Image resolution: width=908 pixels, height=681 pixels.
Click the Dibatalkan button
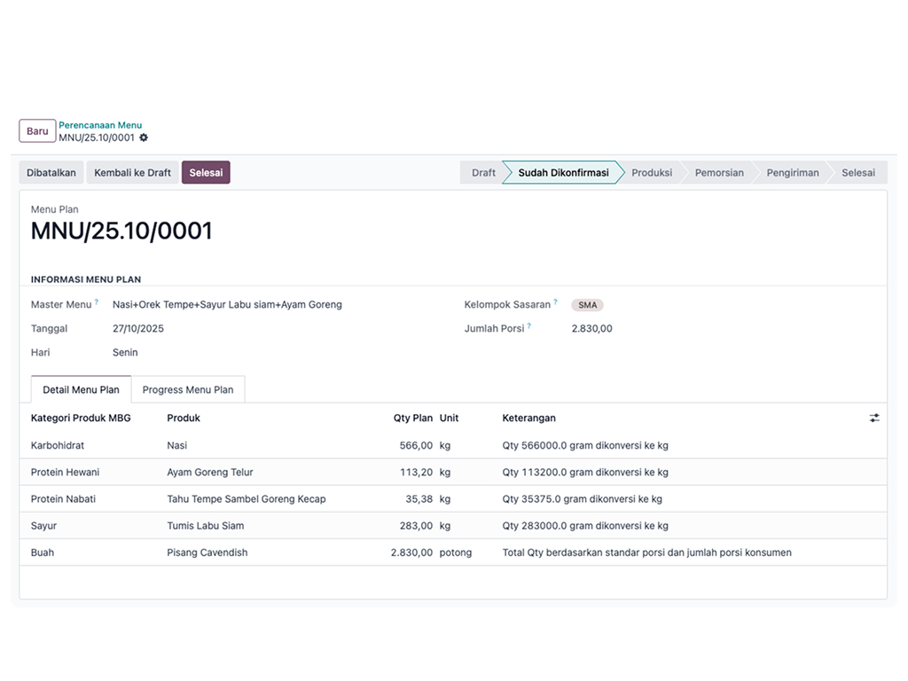(x=51, y=172)
